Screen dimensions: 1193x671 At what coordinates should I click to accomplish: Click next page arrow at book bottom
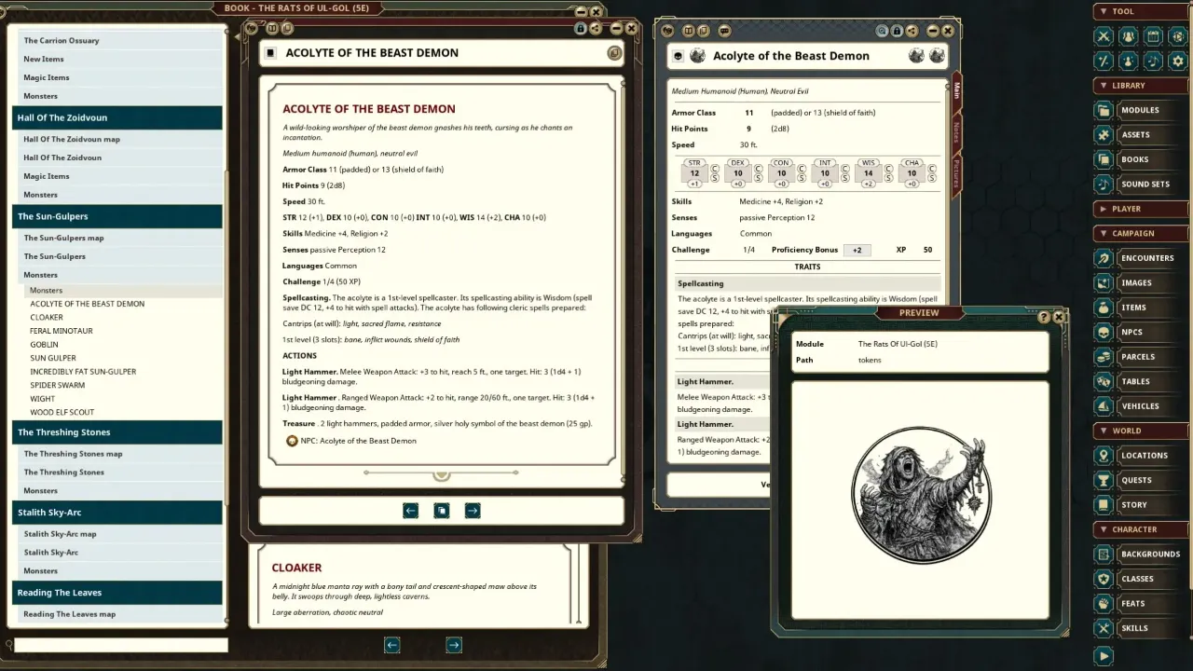(454, 645)
